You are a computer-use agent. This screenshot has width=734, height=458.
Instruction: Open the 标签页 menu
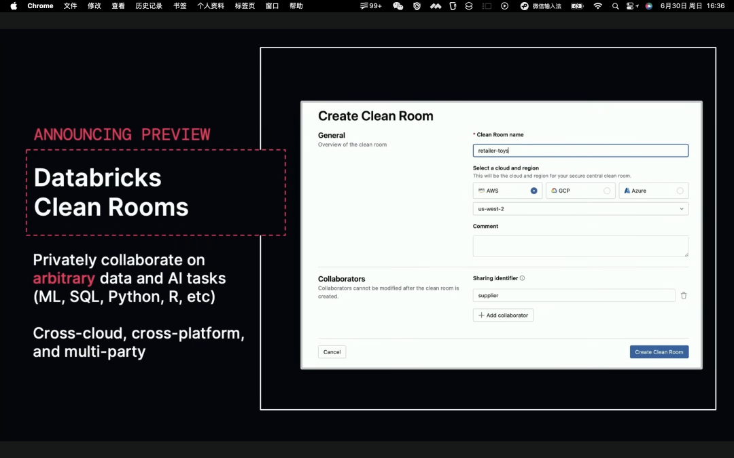coord(245,6)
